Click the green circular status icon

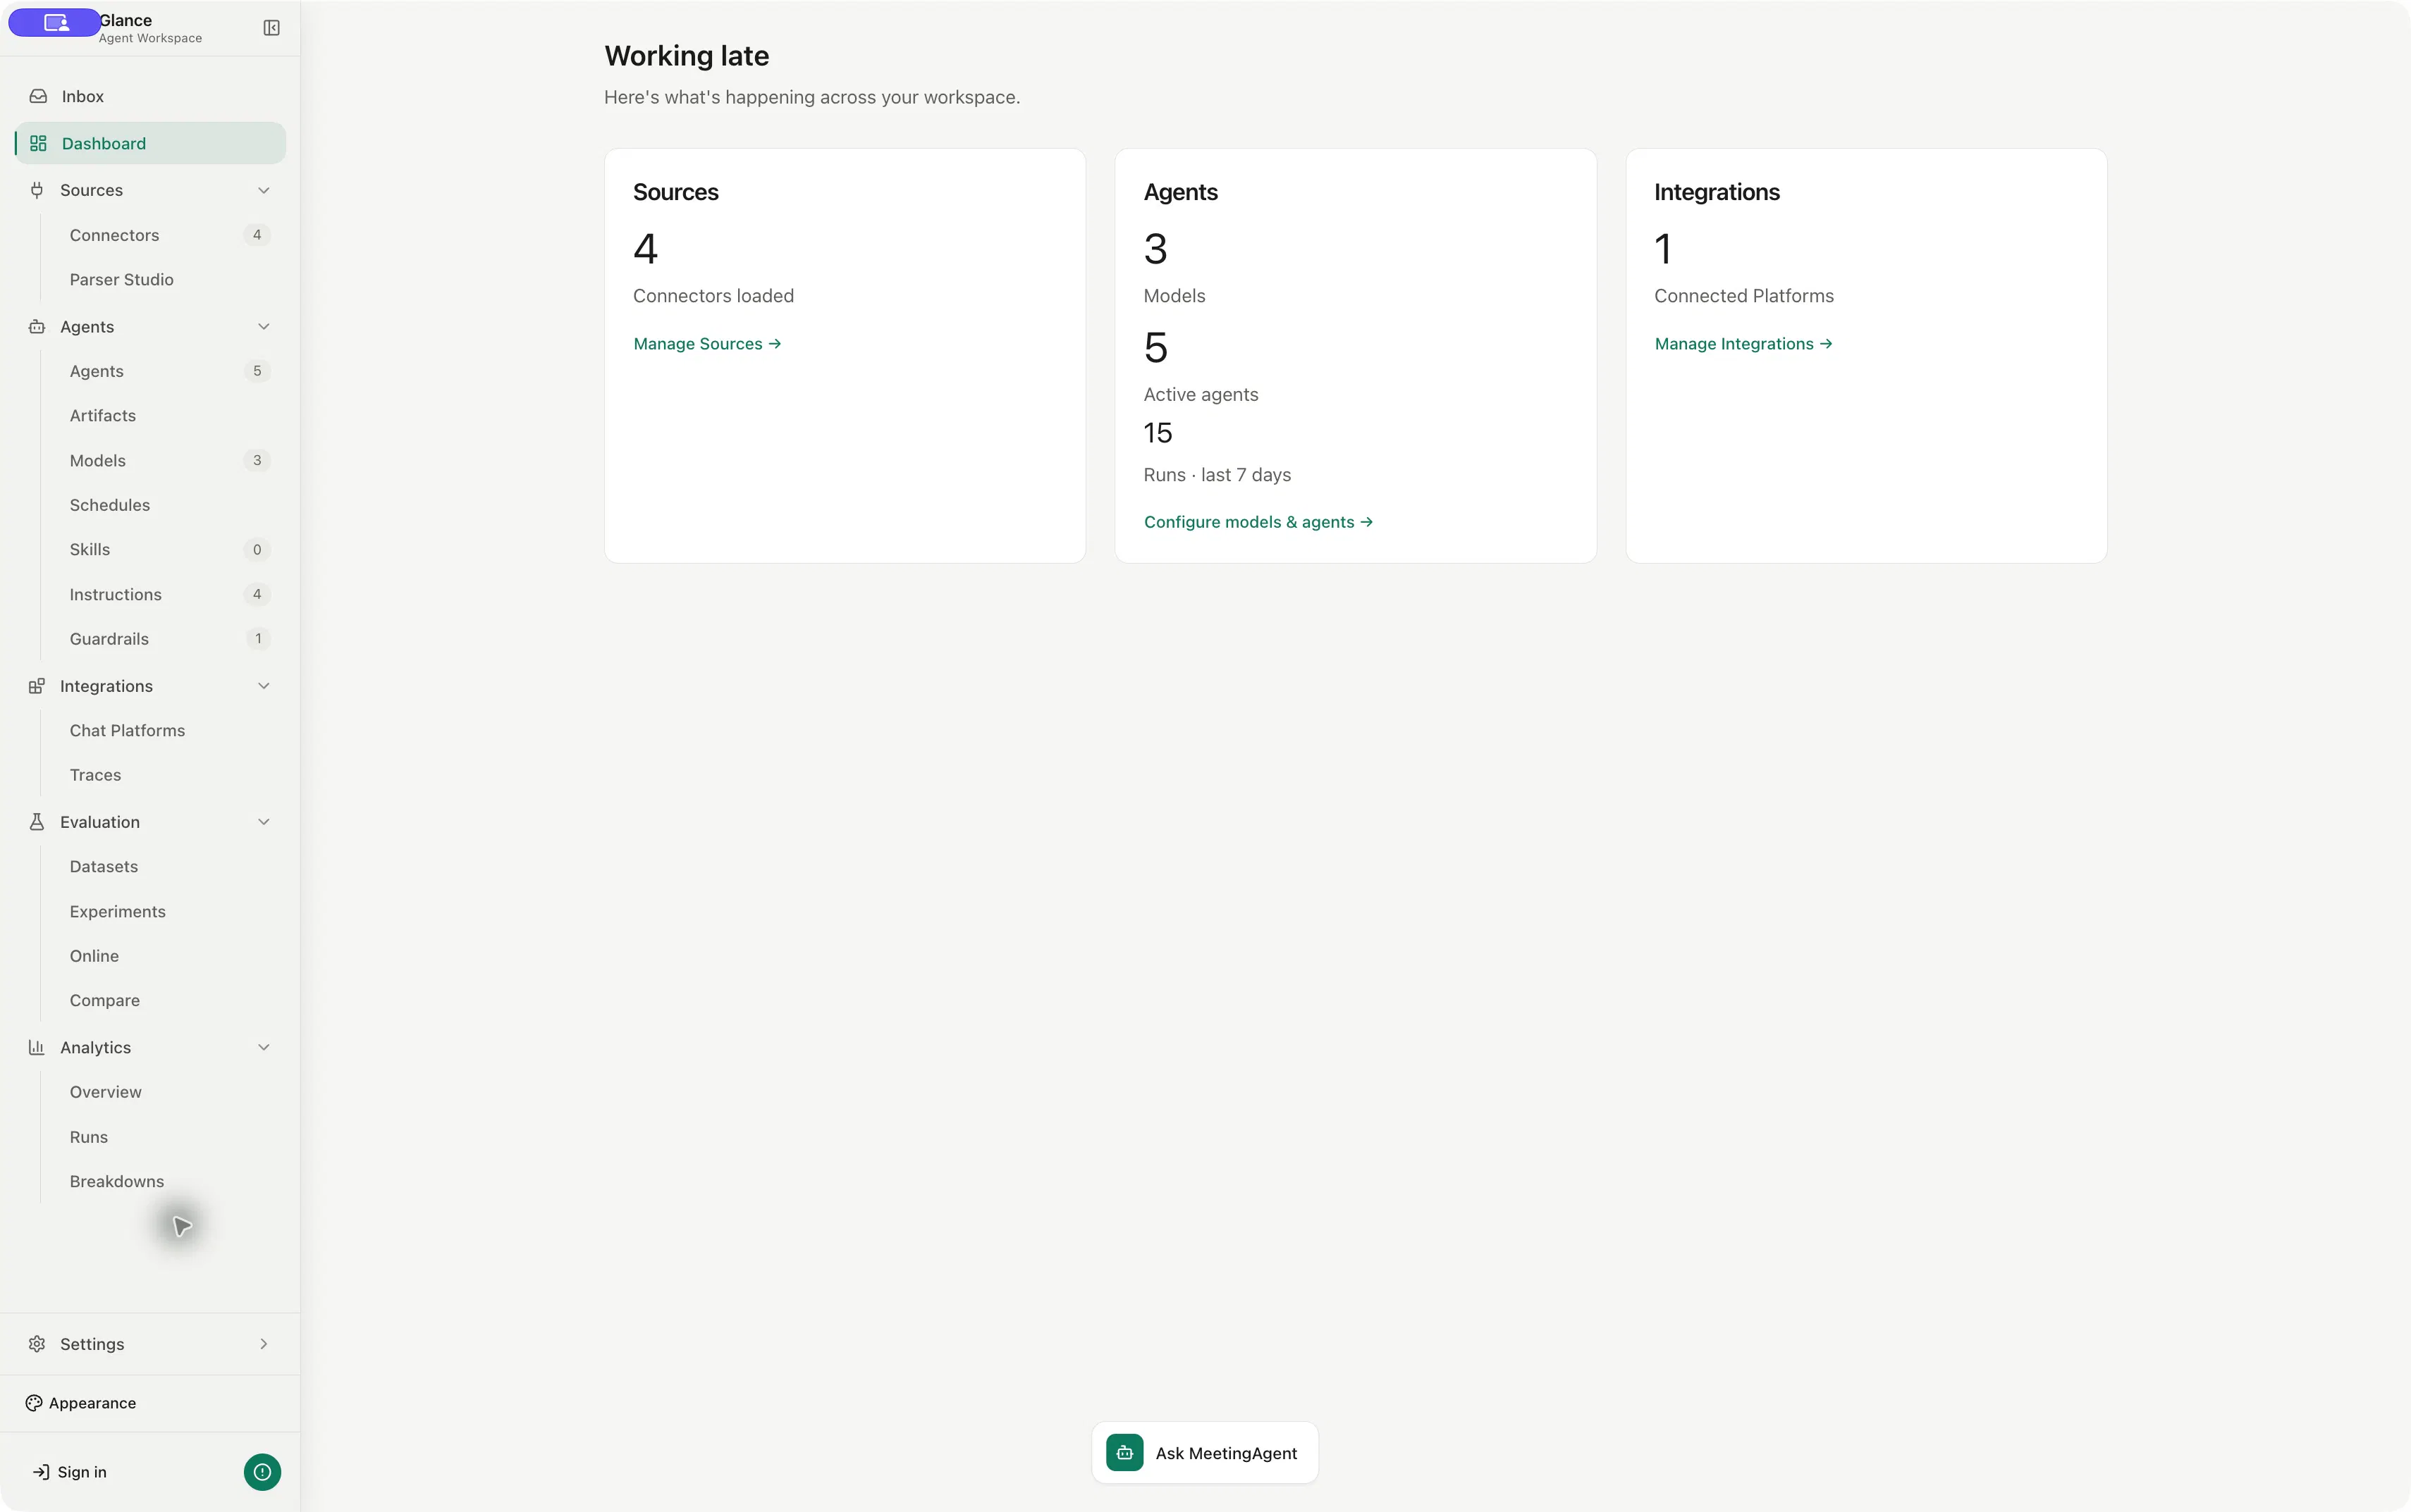coord(262,1472)
